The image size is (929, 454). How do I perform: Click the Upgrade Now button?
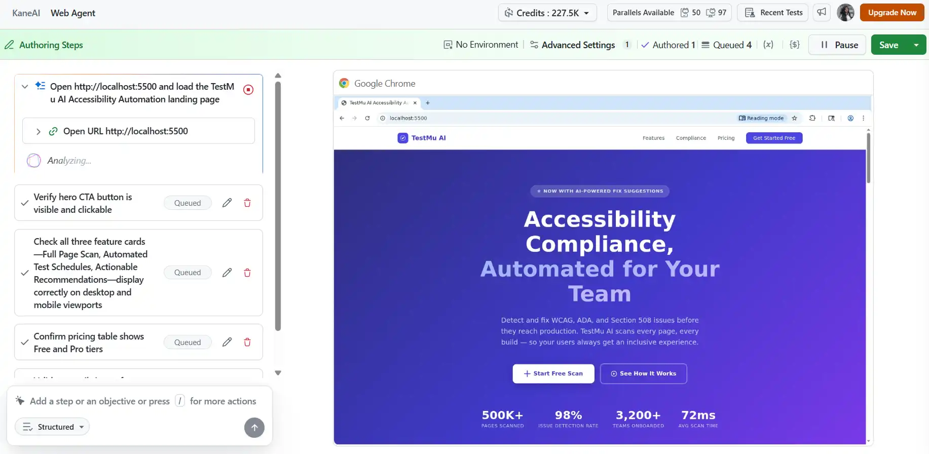891,13
